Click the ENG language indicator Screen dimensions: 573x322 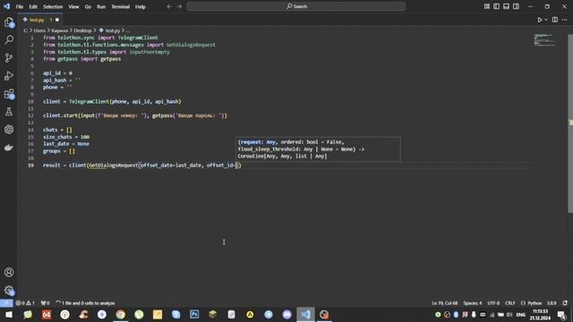(520, 315)
